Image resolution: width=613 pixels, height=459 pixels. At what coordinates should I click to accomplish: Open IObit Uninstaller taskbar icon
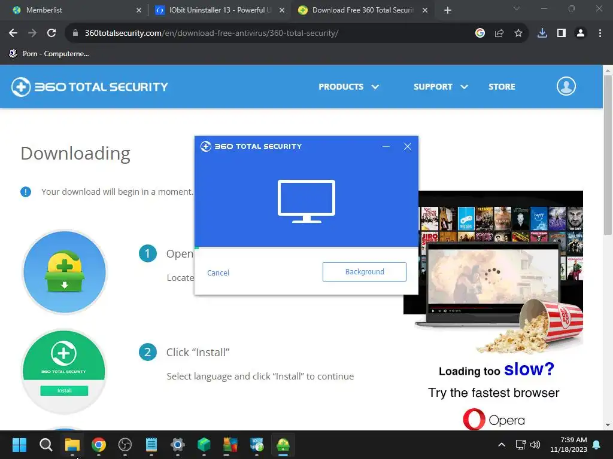(257, 445)
